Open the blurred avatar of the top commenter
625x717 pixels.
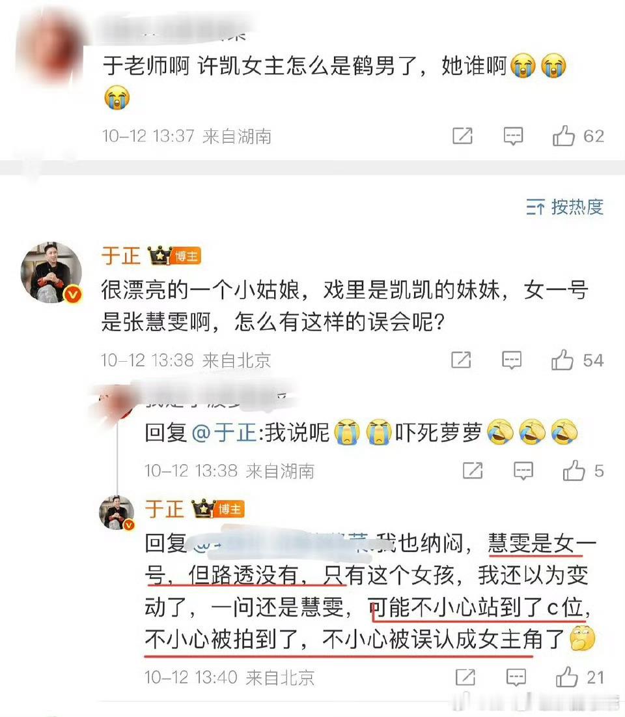click(50, 46)
